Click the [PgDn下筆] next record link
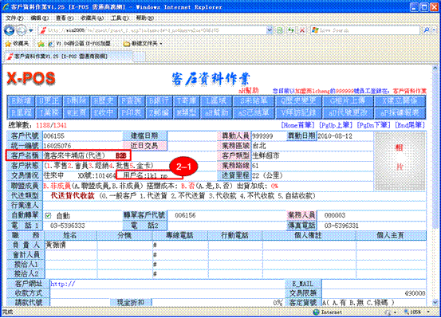Image resolution: width=441 pixels, height=318 pixels. pyautogui.click(x=373, y=125)
